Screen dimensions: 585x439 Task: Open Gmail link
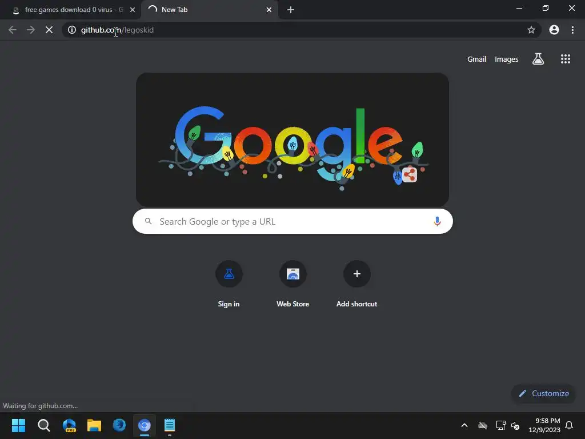pos(476,59)
